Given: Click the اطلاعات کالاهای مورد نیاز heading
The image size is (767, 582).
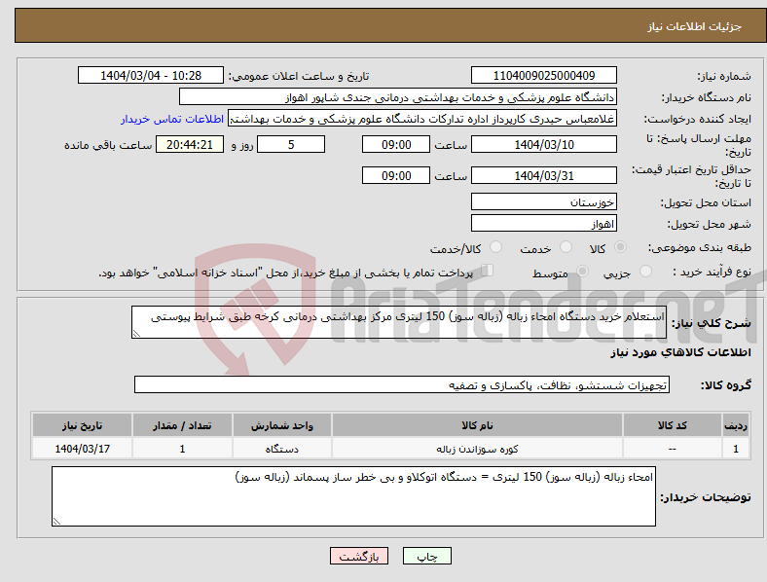Looking at the screenshot, I should point(681,352).
